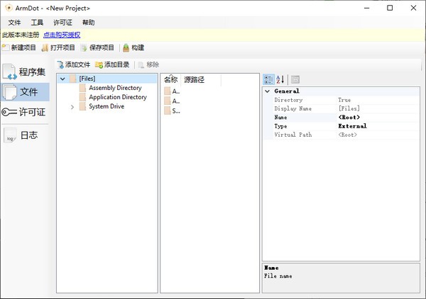Create a project with 新建项目
Viewport: 426px width, 299px height.
(x=19, y=47)
